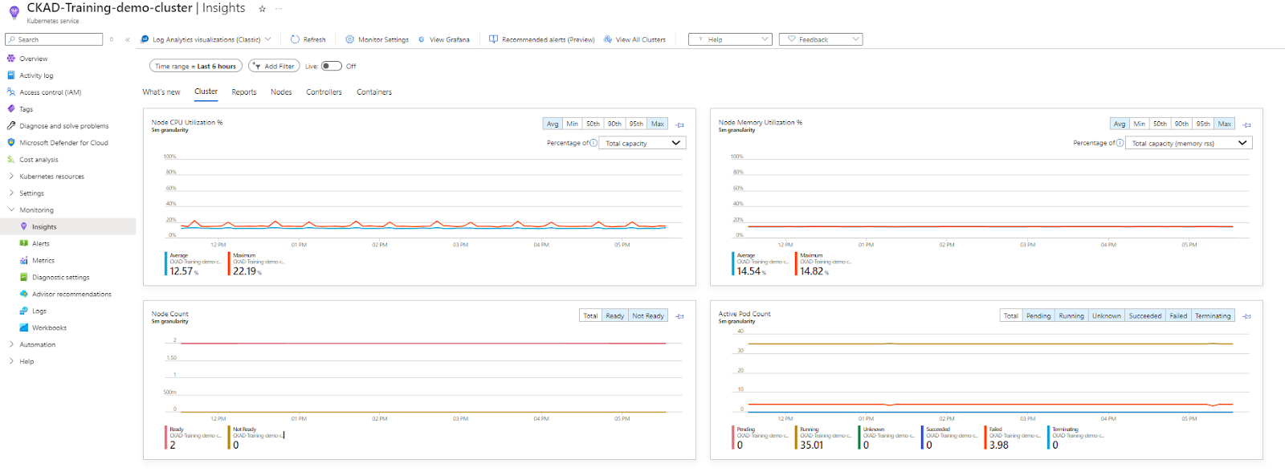Open the more options ellipsis beside title
Screen dimensions: 1285x476
279,9
